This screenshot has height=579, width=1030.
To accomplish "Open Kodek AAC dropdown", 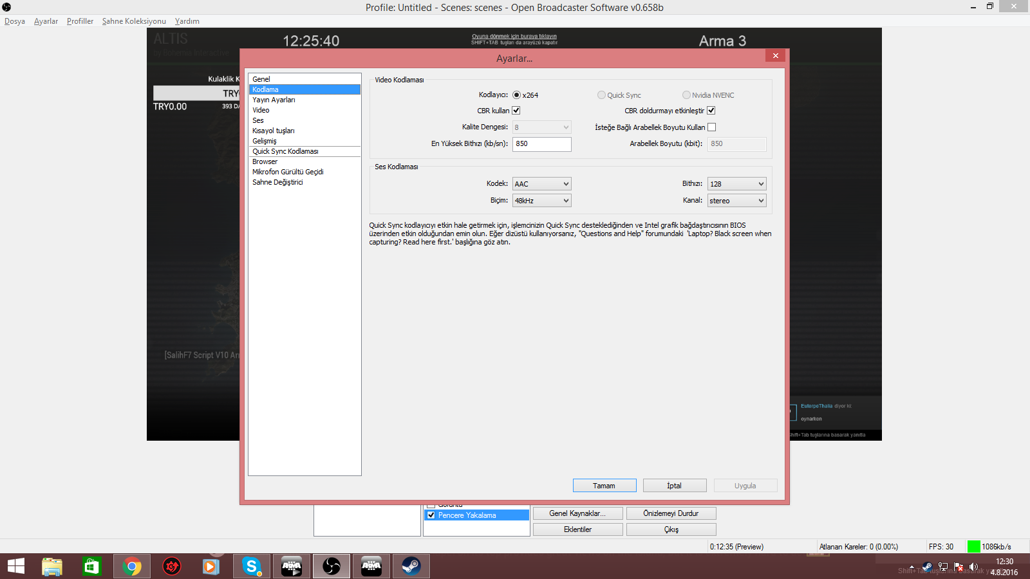I will 542,184.
